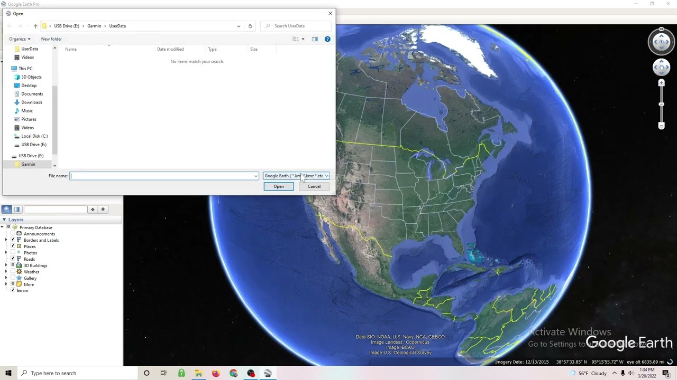Image resolution: width=677 pixels, height=380 pixels.
Task: Expand the Photos layer node
Action: 6,253
